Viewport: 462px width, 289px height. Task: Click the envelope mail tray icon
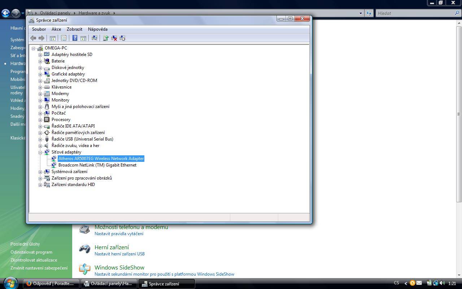click(x=419, y=283)
